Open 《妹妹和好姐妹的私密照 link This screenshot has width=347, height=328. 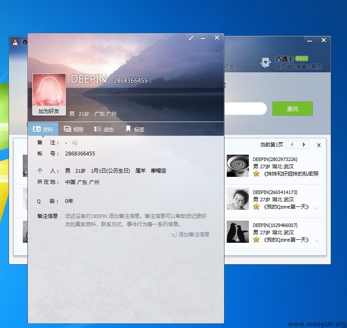[x=290, y=174]
